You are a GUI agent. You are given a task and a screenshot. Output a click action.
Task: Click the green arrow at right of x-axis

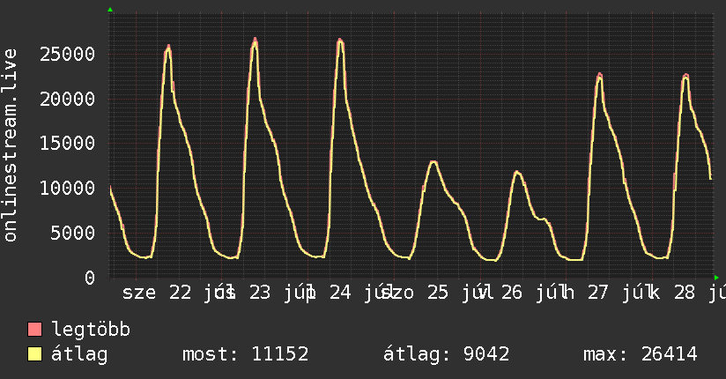716,278
